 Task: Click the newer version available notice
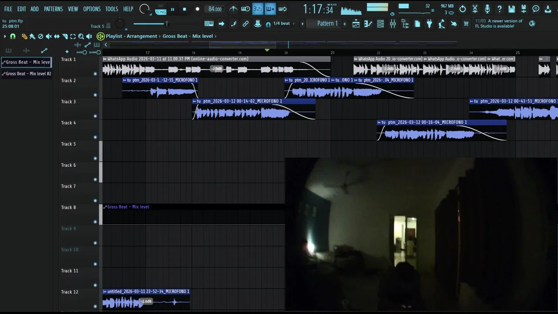click(499, 24)
